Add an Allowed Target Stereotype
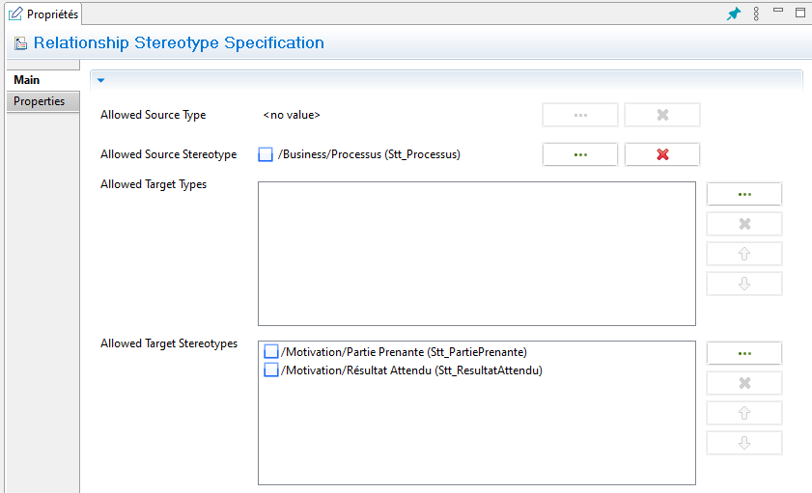Screen dimensions: 812x493 [x=744, y=353]
